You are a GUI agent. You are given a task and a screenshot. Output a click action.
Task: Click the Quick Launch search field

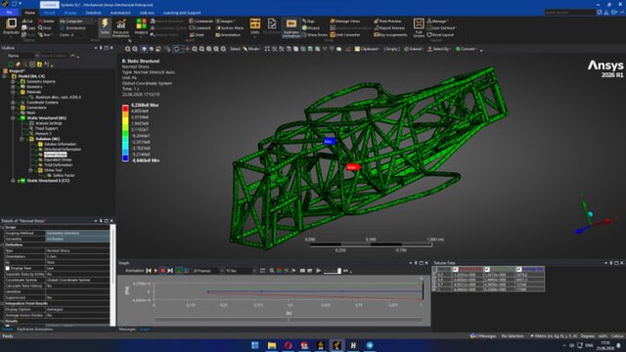tap(570, 13)
